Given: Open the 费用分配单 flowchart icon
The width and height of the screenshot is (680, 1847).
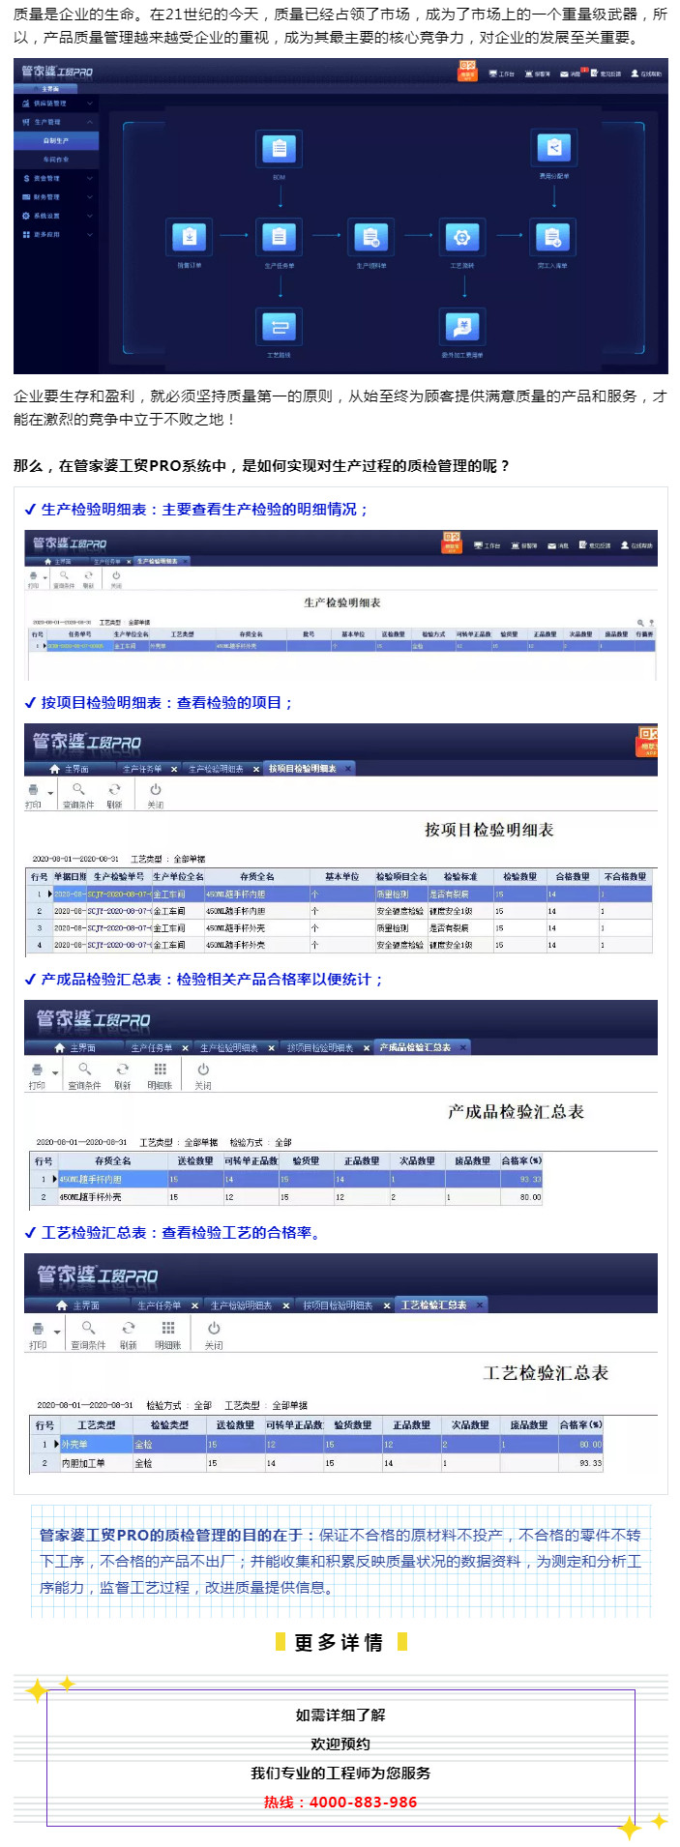Looking at the screenshot, I should click(x=553, y=148).
